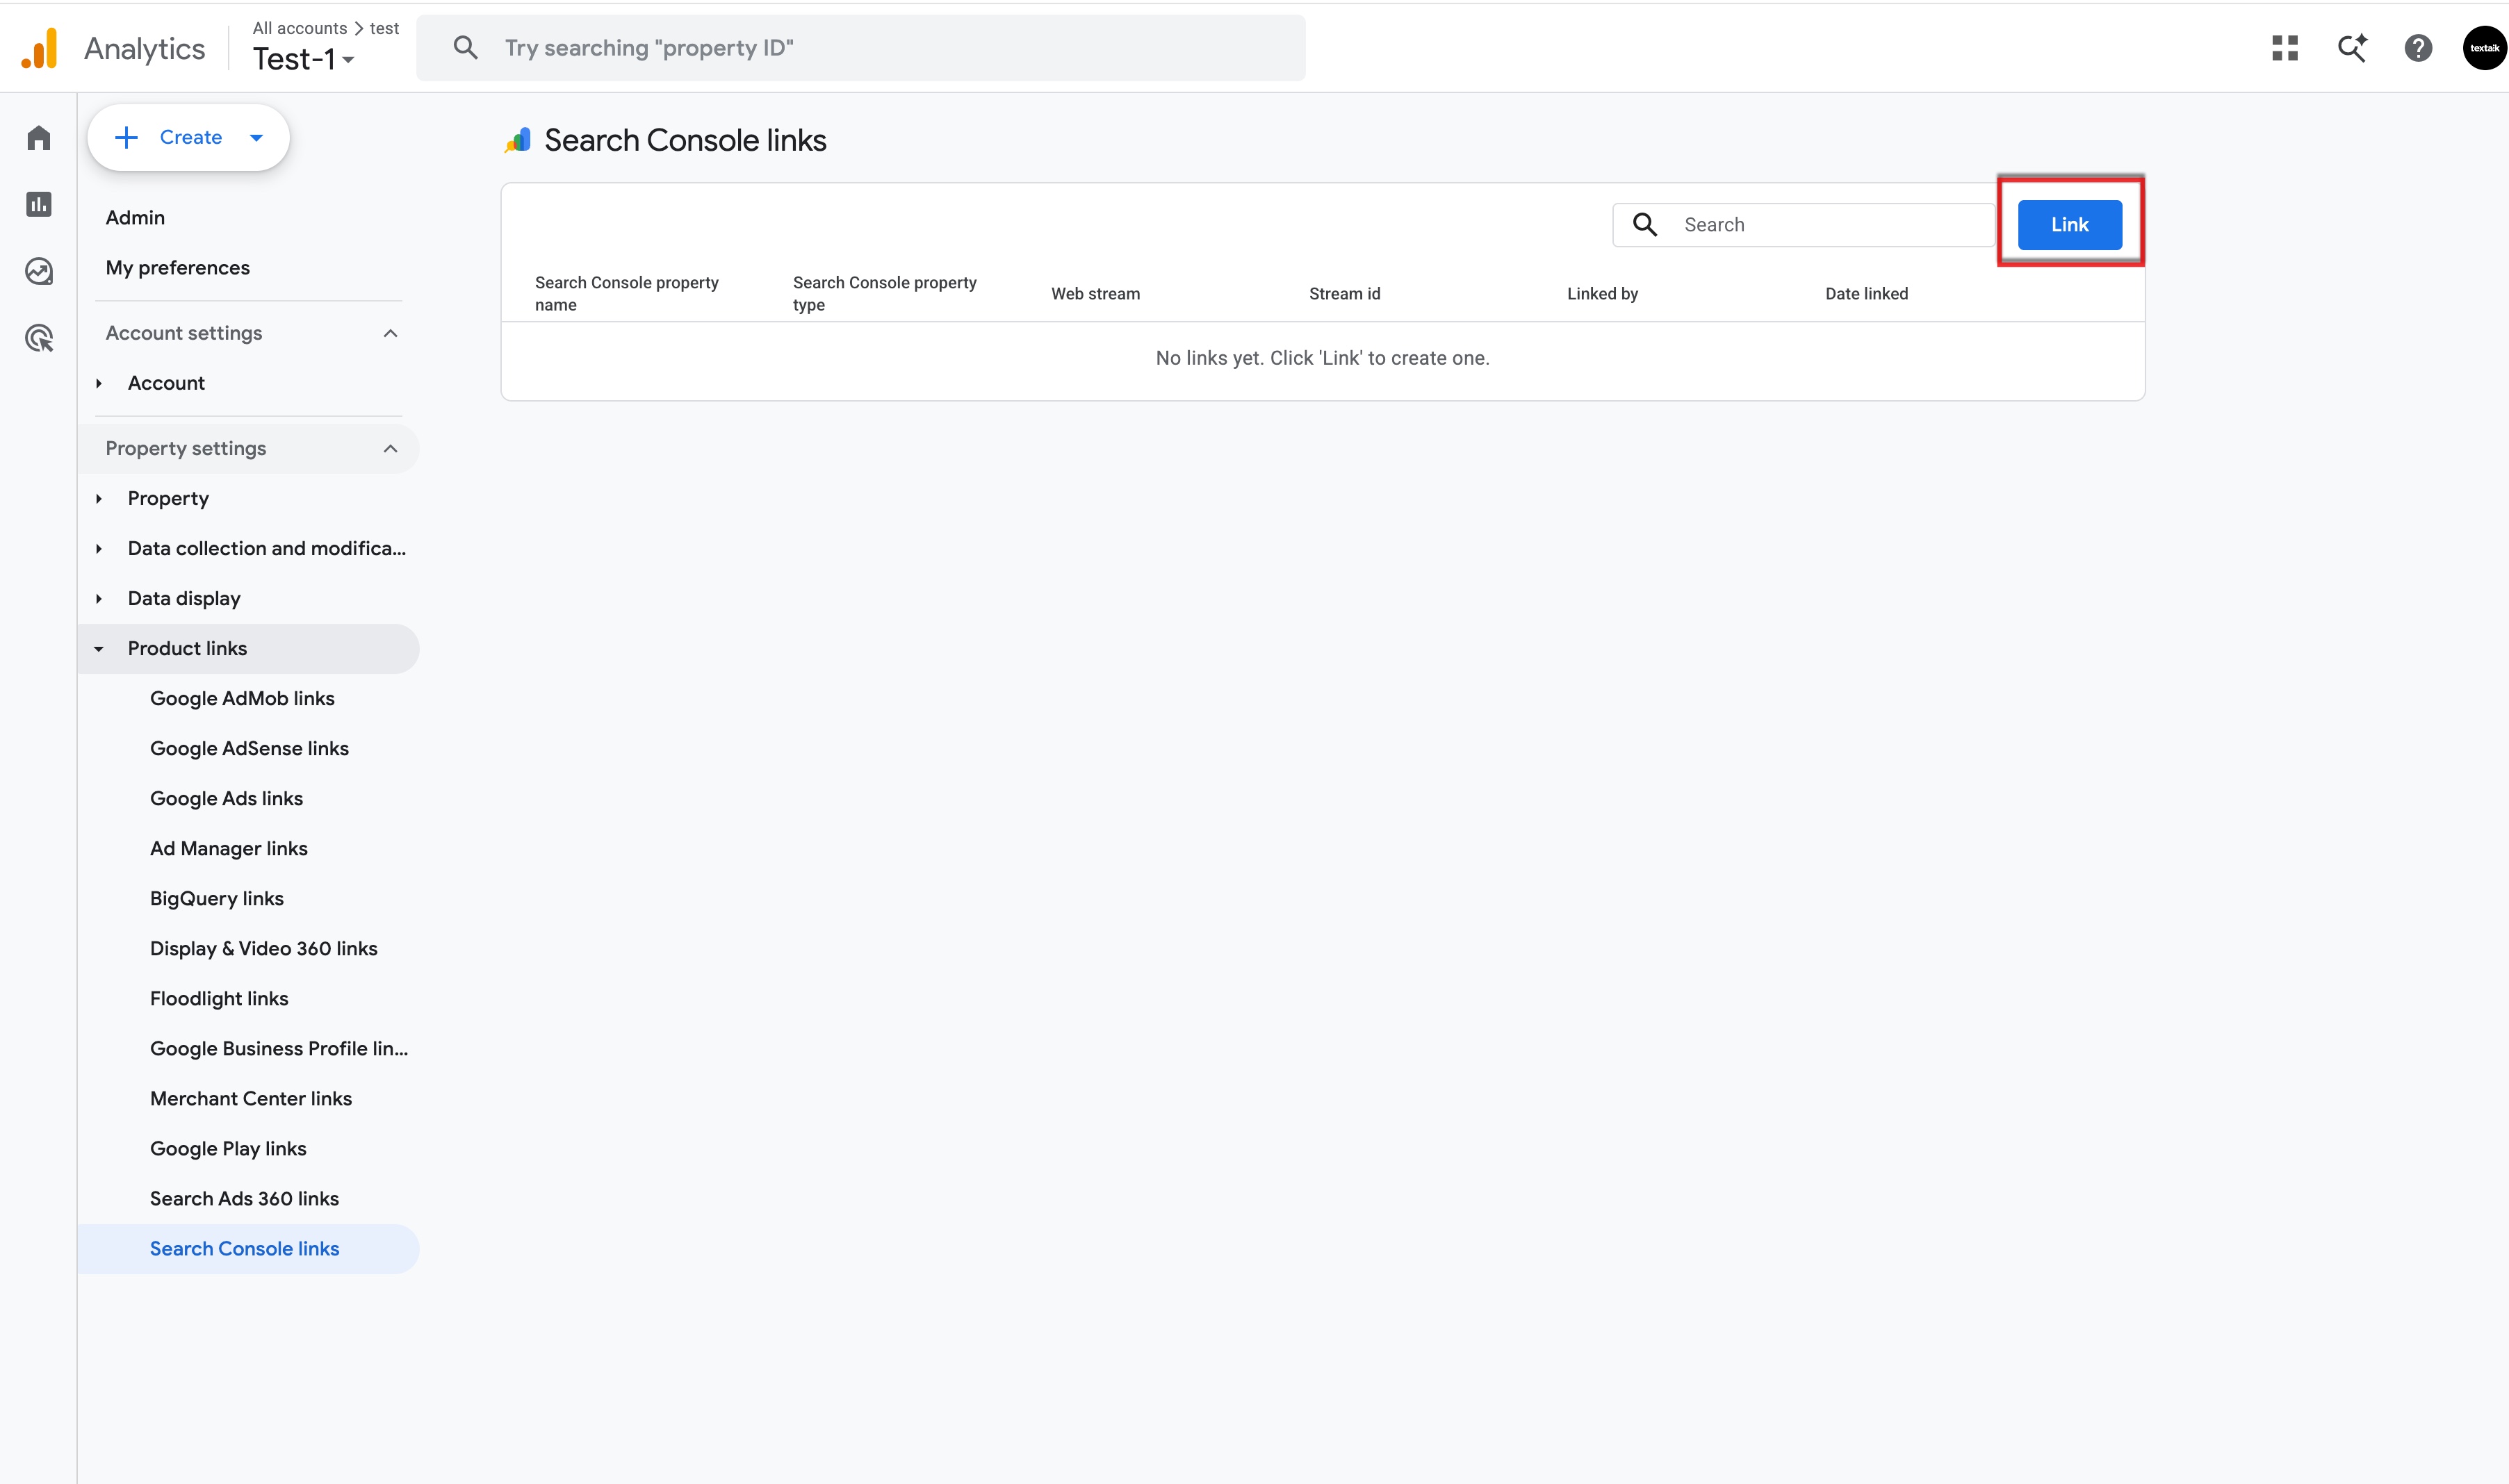The height and width of the screenshot is (1484, 2509).
Task: Open the Home icon in left rail
Action: pyautogui.click(x=39, y=138)
